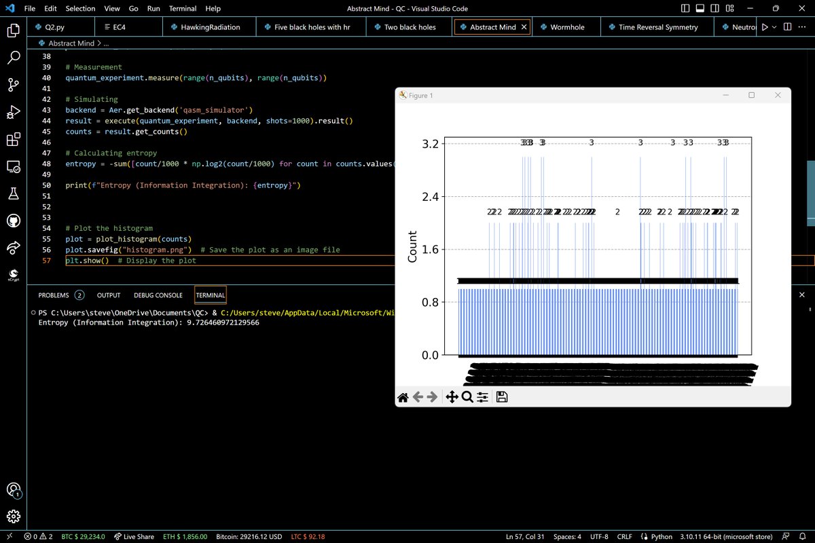Open the editor More Actions ellipsis menu
The image size is (815, 543).
point(801,27)
